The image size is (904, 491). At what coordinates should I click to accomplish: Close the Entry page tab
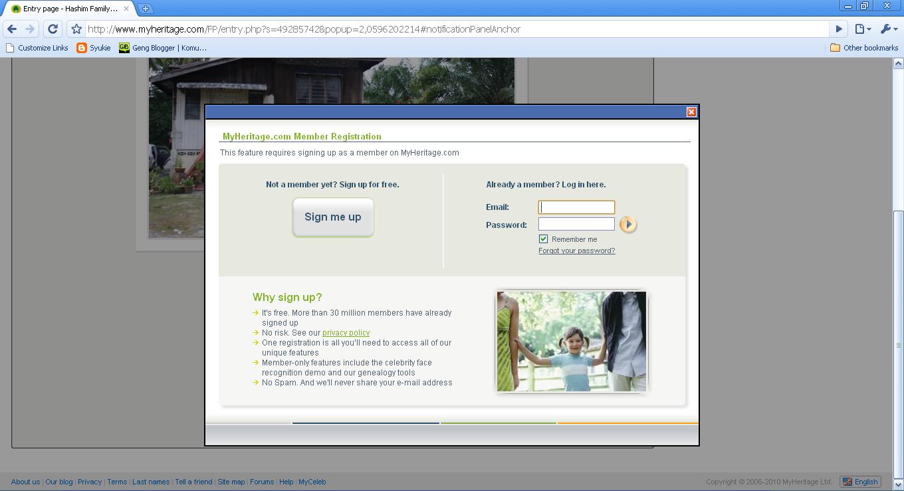126,9
